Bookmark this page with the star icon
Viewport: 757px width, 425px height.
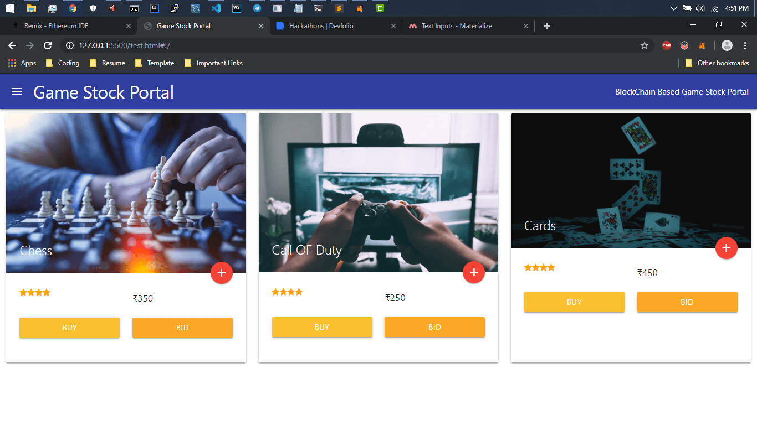tap(645, 45)
